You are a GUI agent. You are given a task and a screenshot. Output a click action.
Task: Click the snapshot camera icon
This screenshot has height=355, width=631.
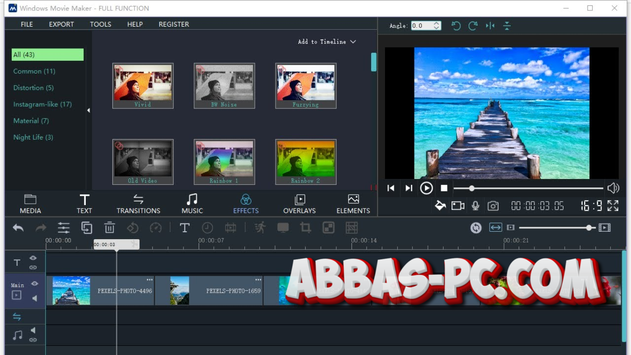(493, 206)
